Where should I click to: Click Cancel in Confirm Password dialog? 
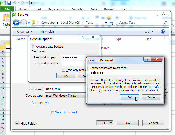click(x=151, y=97)
